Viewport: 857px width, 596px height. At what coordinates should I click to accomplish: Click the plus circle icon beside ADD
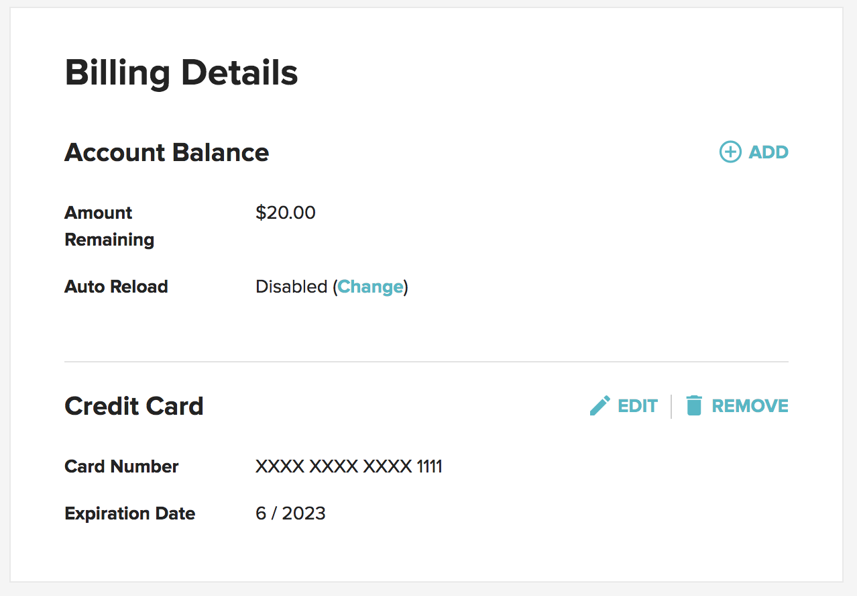[730, 152]
